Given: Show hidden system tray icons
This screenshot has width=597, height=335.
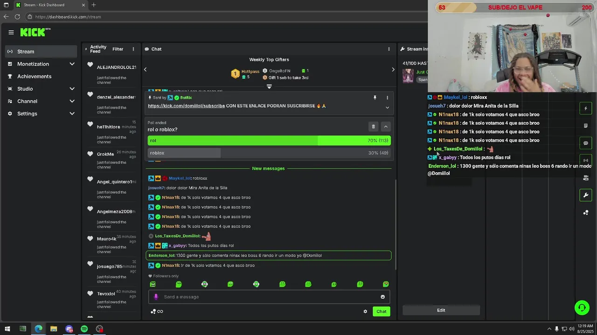Looking at the screenshot, I should pos(549,329).
